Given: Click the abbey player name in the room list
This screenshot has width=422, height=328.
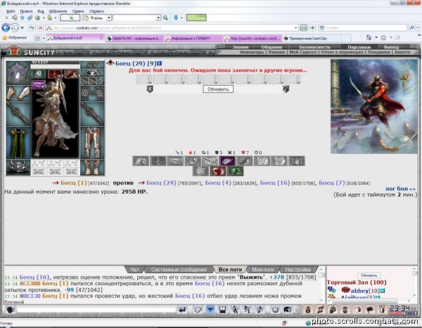Looking at the screenshot, I should click(x=359, y=291).
